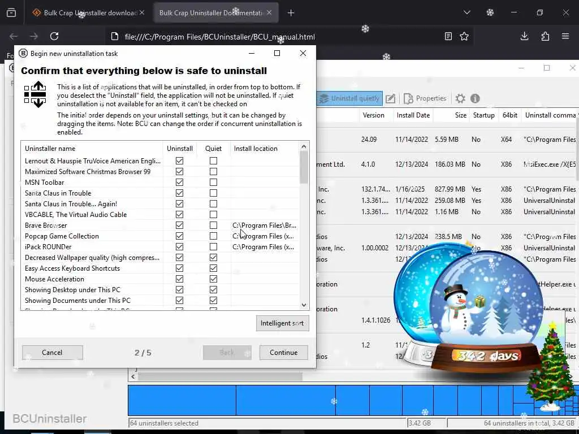Click the edit pencil icon in BCU toolbar
Screen dimensions: 579x434
click(390, 98)
